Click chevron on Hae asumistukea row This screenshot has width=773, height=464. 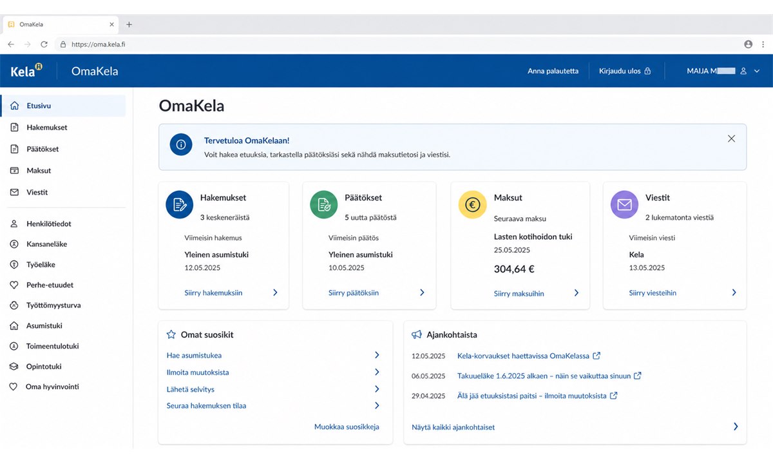(377, 355)
